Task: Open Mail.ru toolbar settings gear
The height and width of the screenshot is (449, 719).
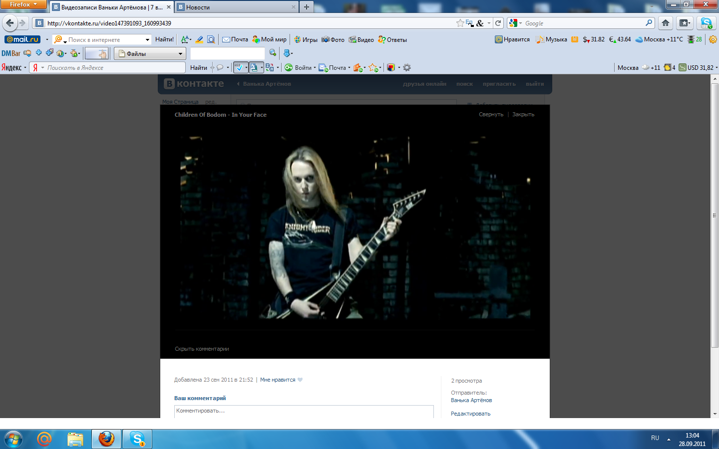Action: tap(713, 39)
